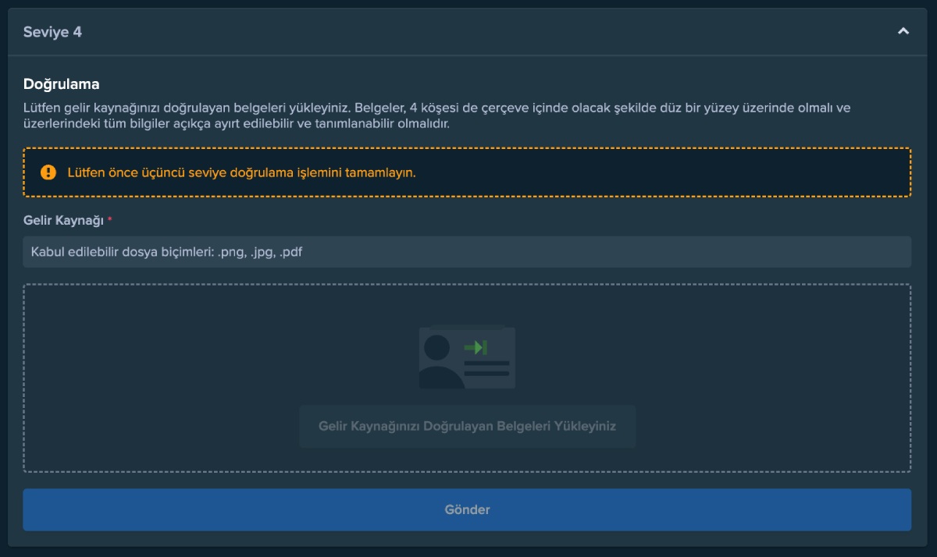Click the orange warning exclamation icon
Screen dimensions: 937x557
[x=48, y=172]
